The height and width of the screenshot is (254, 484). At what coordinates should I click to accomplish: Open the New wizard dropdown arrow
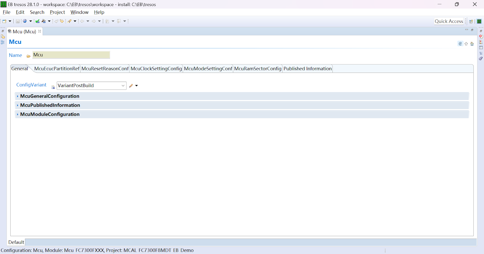[x=10, y=21]
